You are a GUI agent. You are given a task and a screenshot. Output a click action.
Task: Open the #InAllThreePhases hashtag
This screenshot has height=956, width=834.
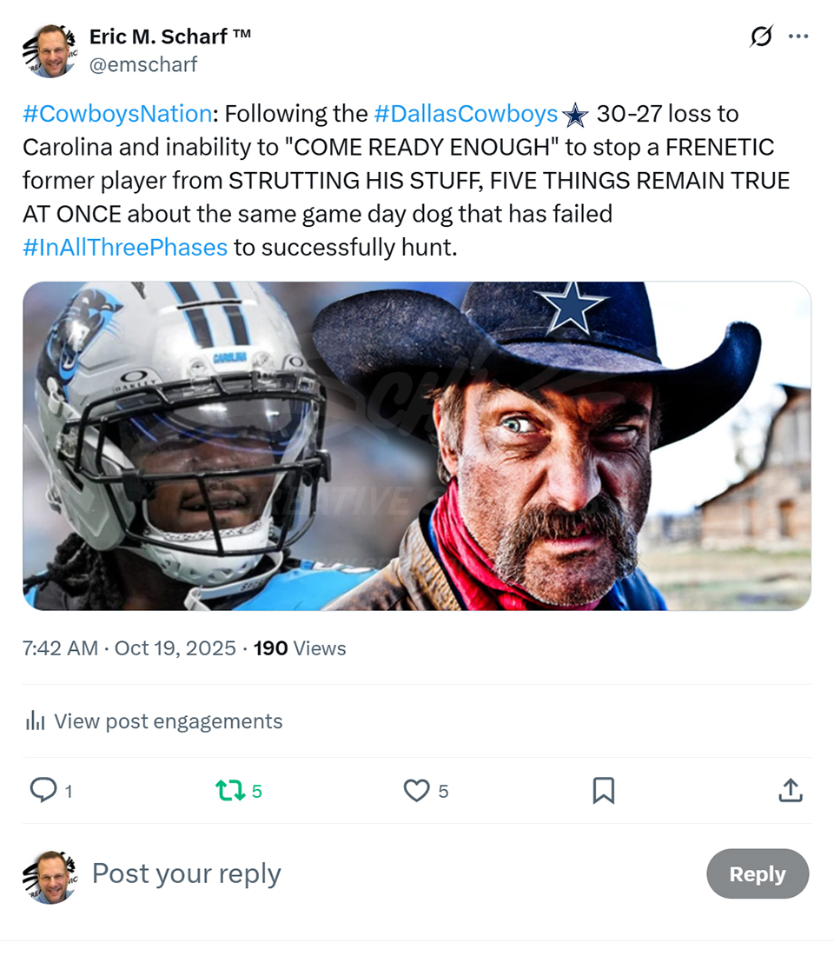[125, 248]
